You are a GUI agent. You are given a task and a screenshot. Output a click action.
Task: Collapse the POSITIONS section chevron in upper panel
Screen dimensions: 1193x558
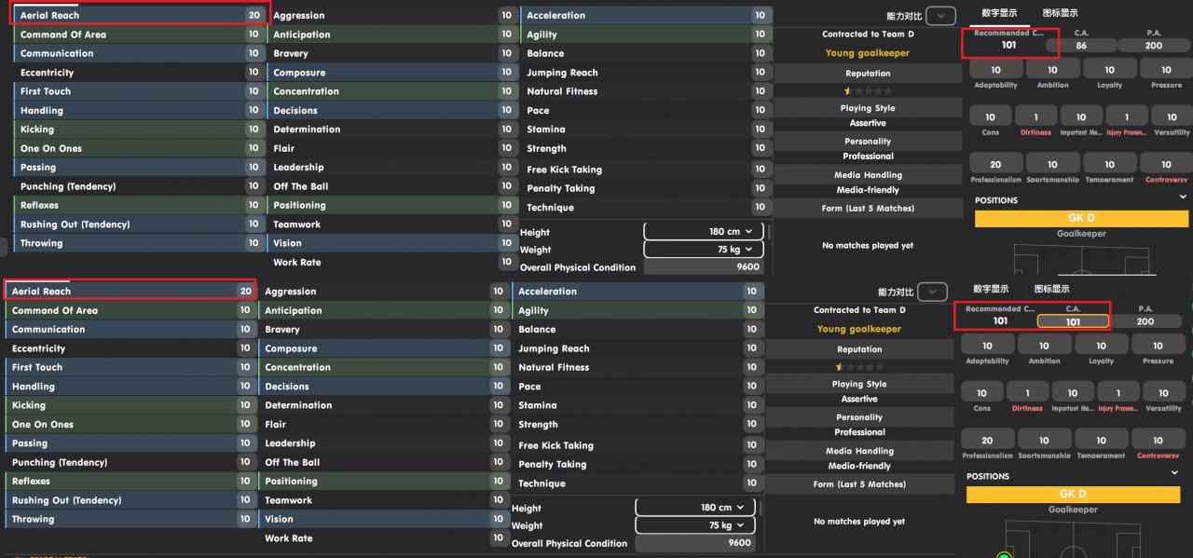click(1183, 197)
